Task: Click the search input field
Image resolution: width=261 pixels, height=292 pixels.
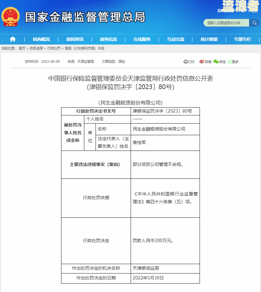Action: pos(226,23)
